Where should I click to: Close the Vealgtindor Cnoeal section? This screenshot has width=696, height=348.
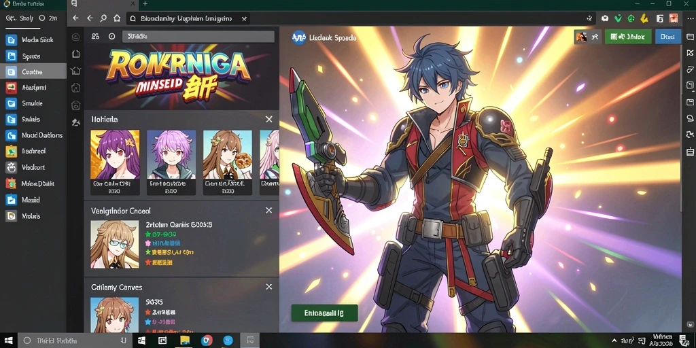[268, 211]
